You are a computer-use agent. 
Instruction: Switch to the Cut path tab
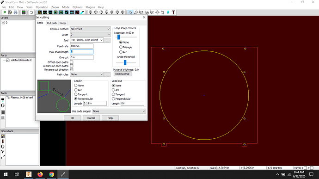[x=52, y=23]
